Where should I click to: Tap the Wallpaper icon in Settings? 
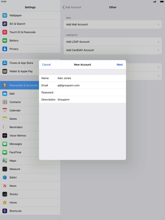5,15
